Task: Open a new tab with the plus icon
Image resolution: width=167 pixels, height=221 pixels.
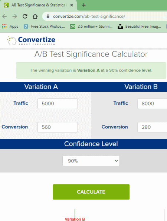Action: (84, 5)
